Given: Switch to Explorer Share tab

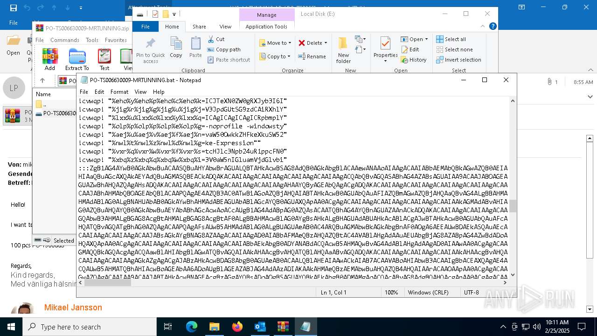Looking at the screenshot, I should pyautogui.click(x=199, y=27).
